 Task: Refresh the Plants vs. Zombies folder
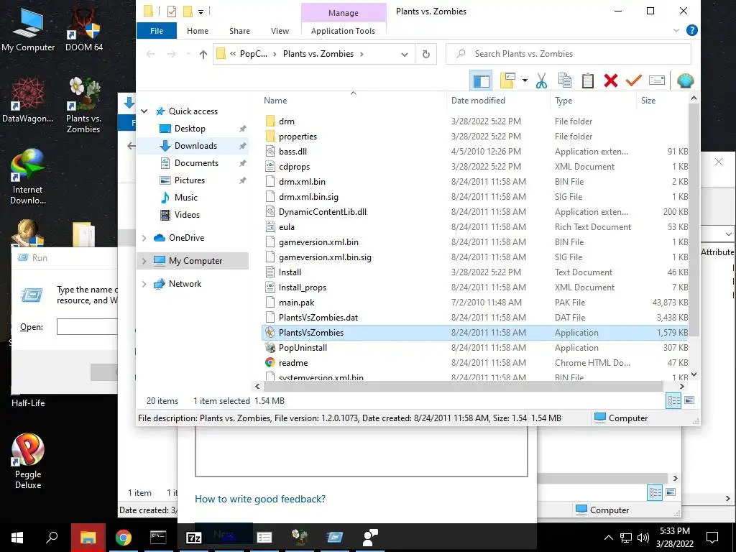point(425,54)
